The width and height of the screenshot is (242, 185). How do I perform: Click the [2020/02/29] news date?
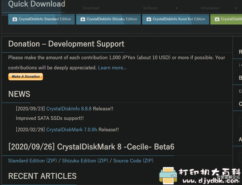30,129
